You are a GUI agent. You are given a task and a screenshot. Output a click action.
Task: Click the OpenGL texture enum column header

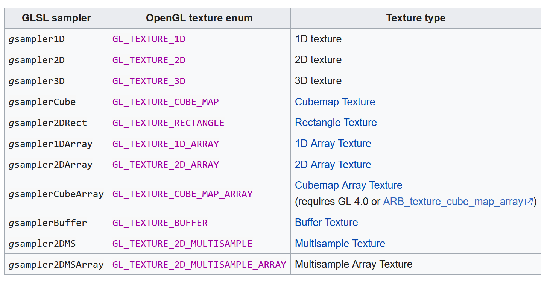tap(199, 18)
